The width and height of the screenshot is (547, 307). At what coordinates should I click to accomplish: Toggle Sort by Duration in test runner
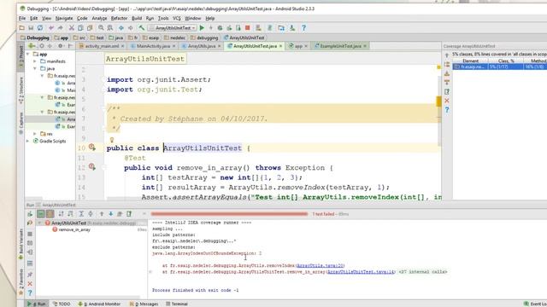point(70,214)
